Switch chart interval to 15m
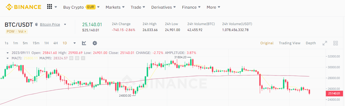The width and height of the screenshot is (345, 106). click(36, 43)
